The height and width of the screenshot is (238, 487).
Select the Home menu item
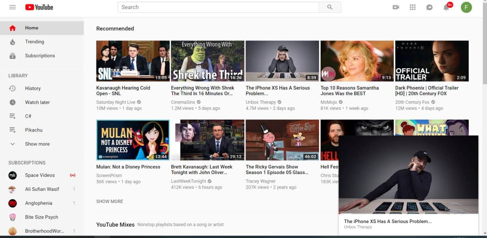click(31, 28)
